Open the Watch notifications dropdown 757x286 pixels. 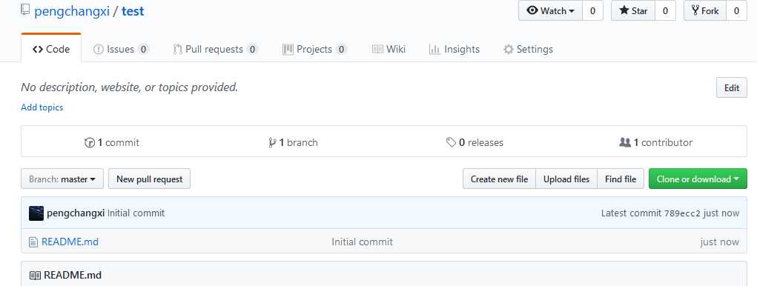(x=551, y=10)
